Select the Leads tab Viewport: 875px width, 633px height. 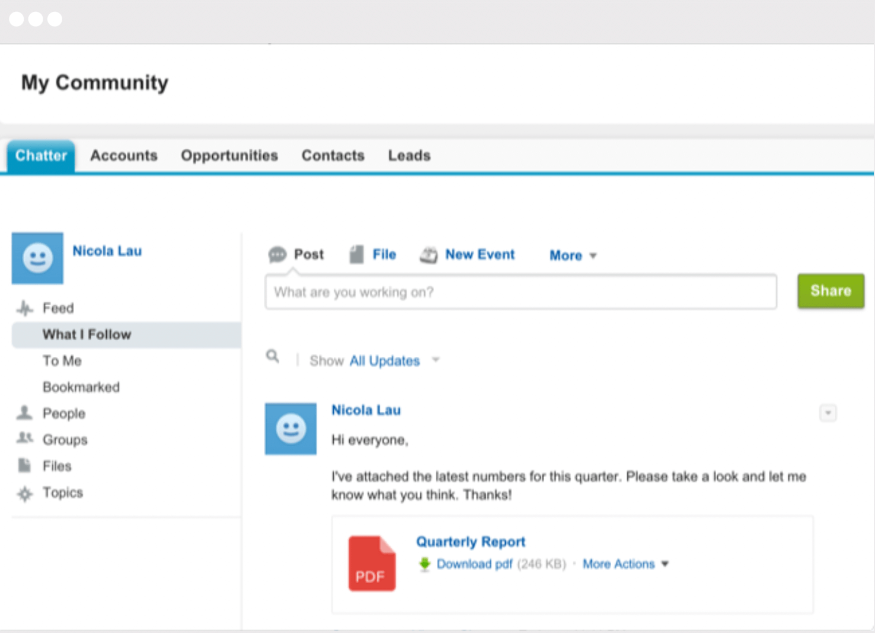click(x=409, y=155)
